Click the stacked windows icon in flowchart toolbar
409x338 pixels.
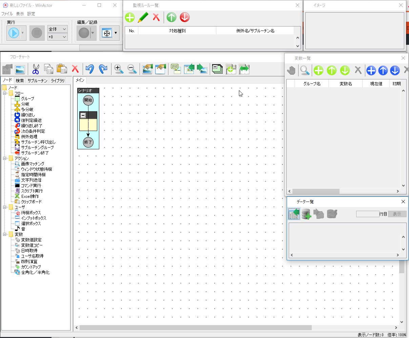pos(217,69)
